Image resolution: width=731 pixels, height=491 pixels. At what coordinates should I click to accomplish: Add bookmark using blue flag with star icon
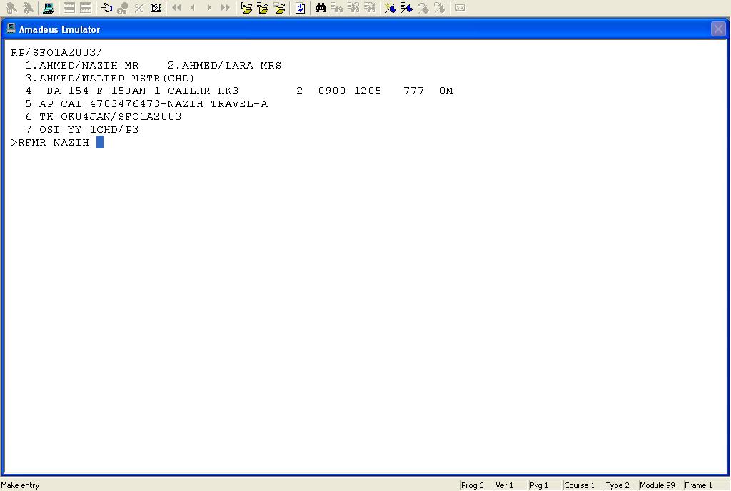[x=390, y=8]
